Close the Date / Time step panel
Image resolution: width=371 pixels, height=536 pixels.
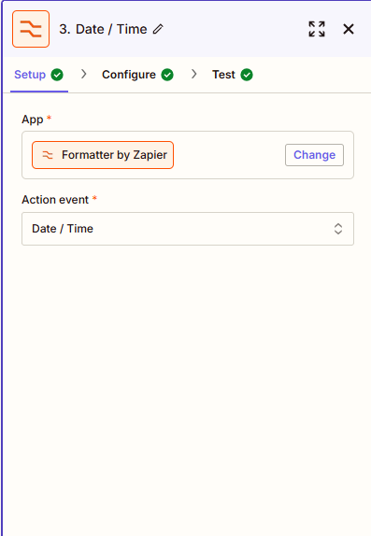[349, 29]
